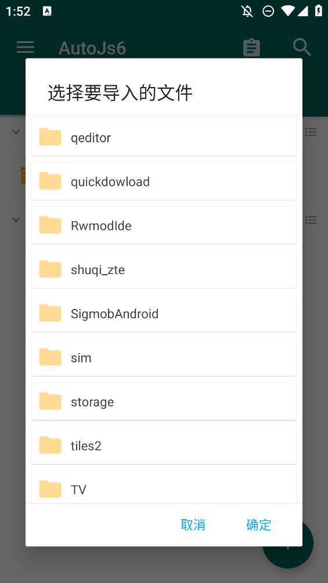The height and width of the screenshot is (583, 328).
Task: Tap the lower list view icon
Action: point(311,219)
